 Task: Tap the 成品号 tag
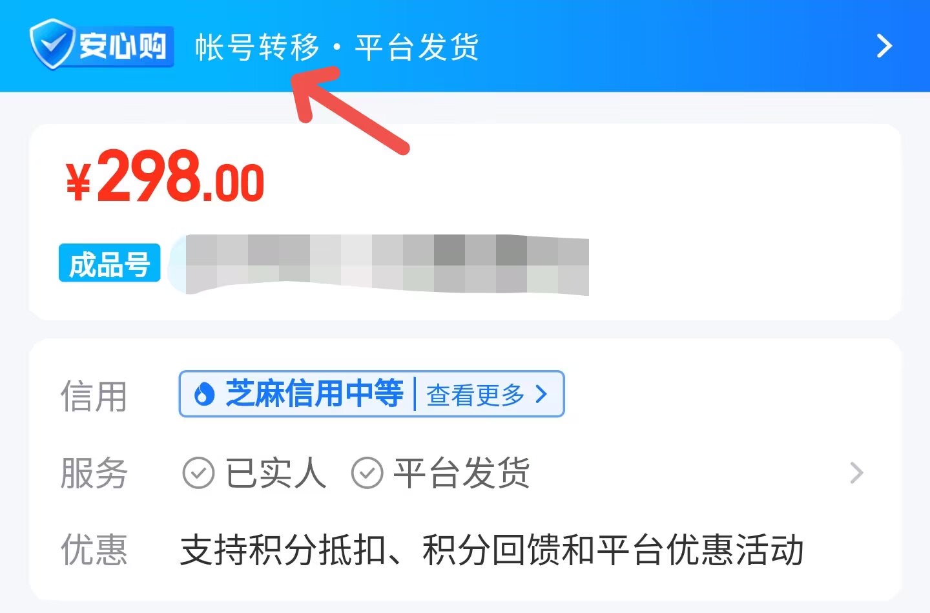point(110,263)
